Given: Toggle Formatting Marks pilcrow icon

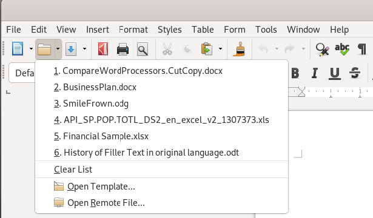Looking at the screenshot, I should tap(362, 49).
